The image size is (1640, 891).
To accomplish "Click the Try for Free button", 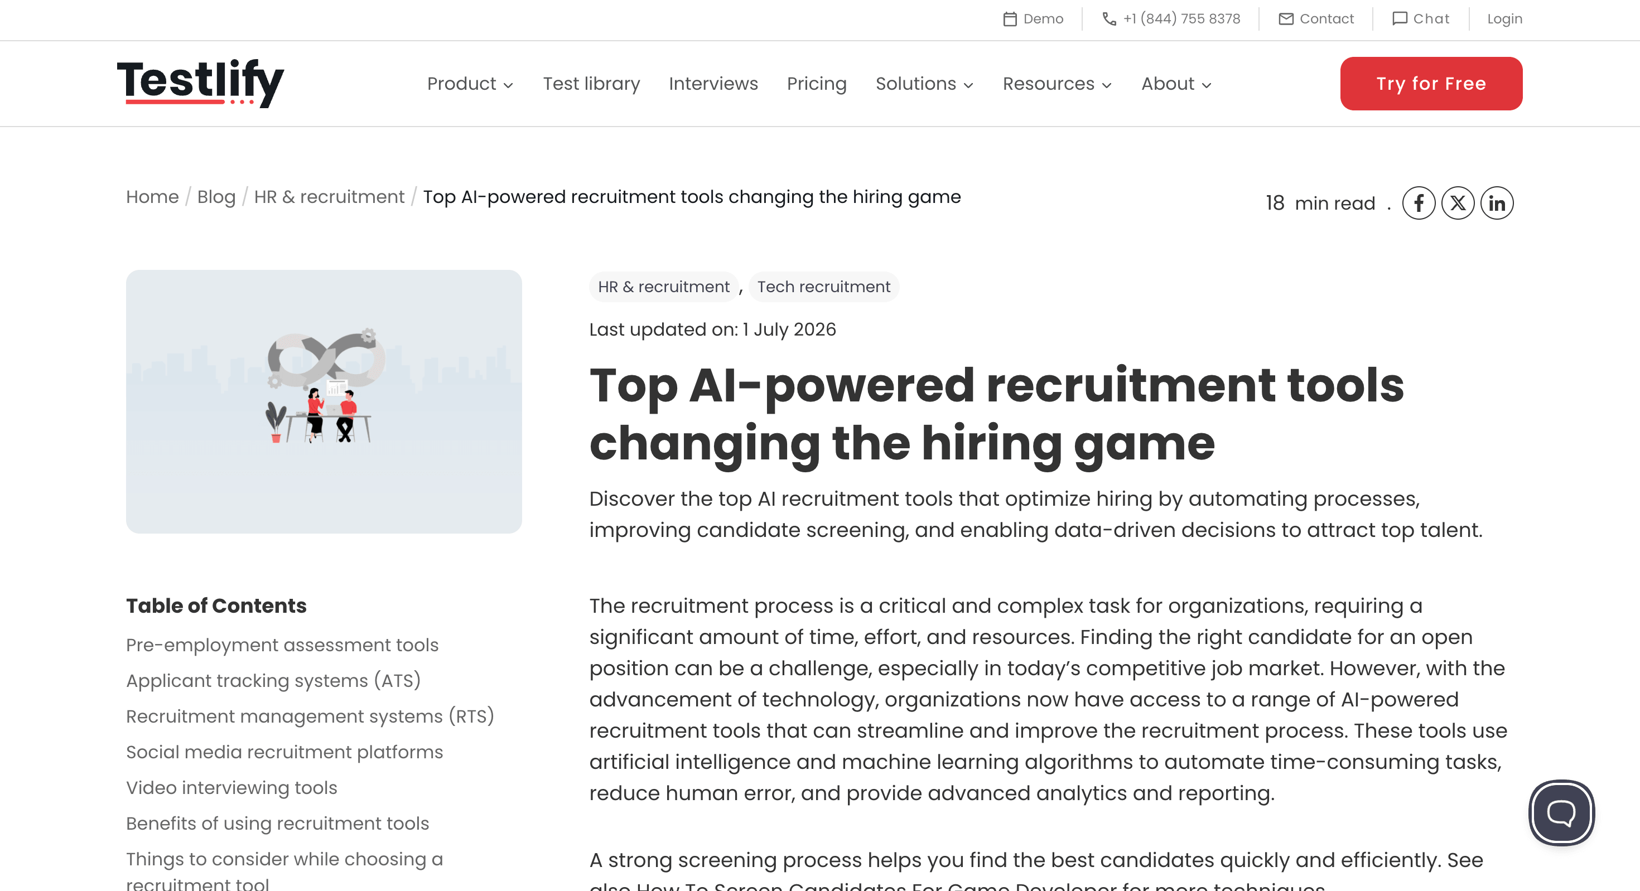I will (x=1431, y=84).
